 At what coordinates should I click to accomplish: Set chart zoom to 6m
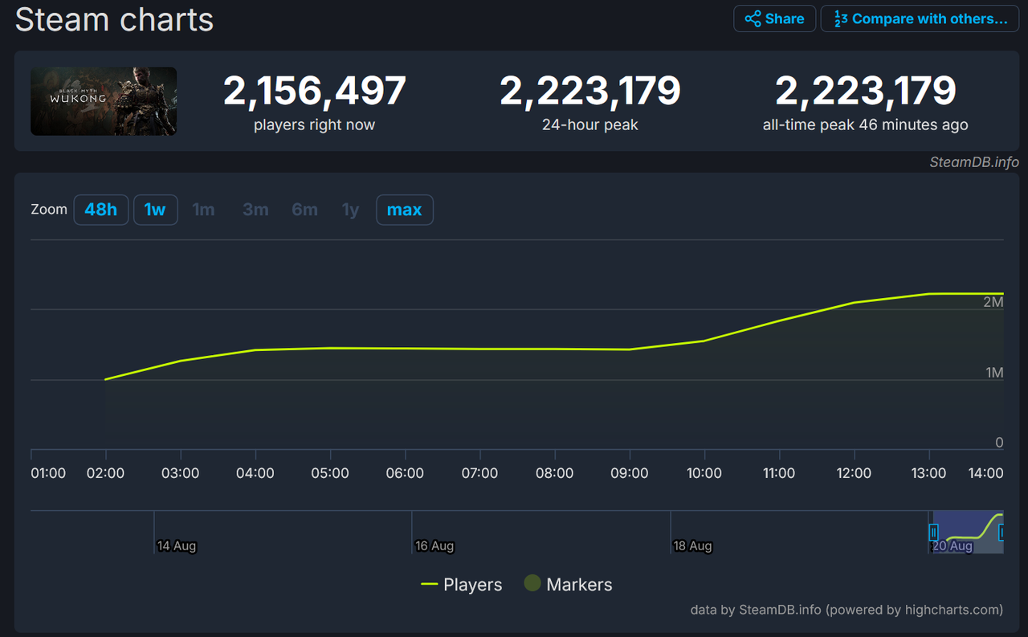[304, 210]
